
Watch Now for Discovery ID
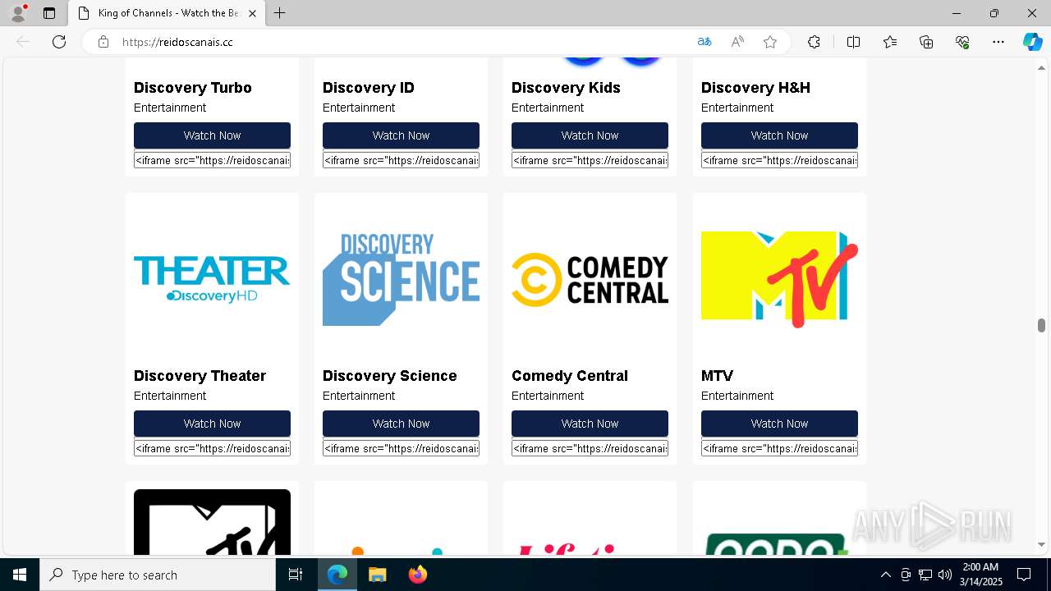[401, 135]
